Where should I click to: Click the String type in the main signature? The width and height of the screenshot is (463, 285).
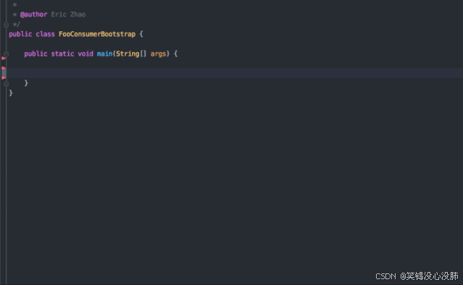[x=128, y=54]
